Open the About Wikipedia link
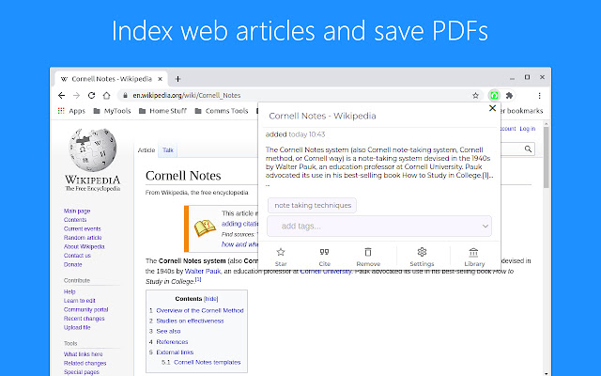 pos(85,246)
